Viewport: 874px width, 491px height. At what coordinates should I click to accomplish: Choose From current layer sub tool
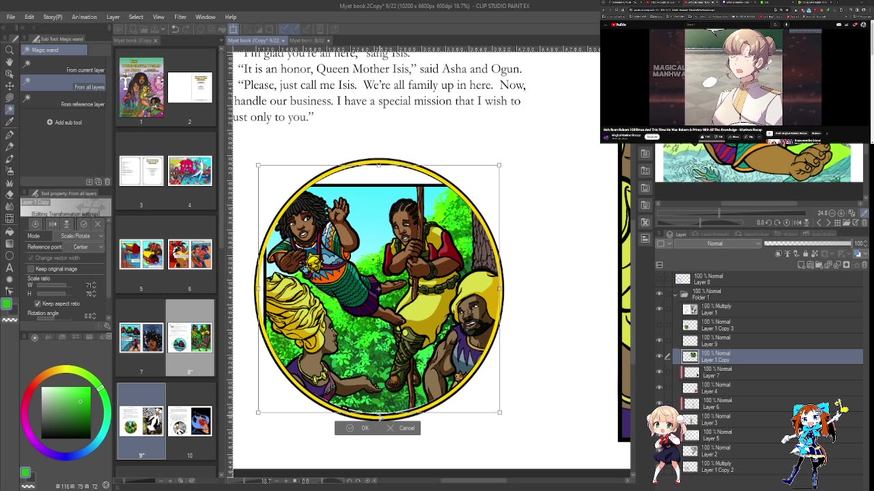(x=64, y=67)
